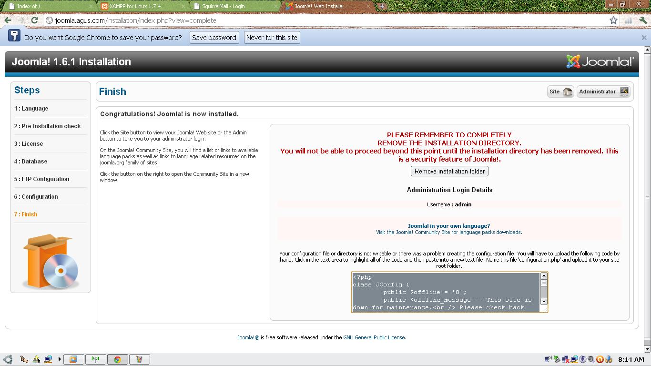651x366 pixels.
Task: Click the globe network connection tray icon
Action: [574, 359]
